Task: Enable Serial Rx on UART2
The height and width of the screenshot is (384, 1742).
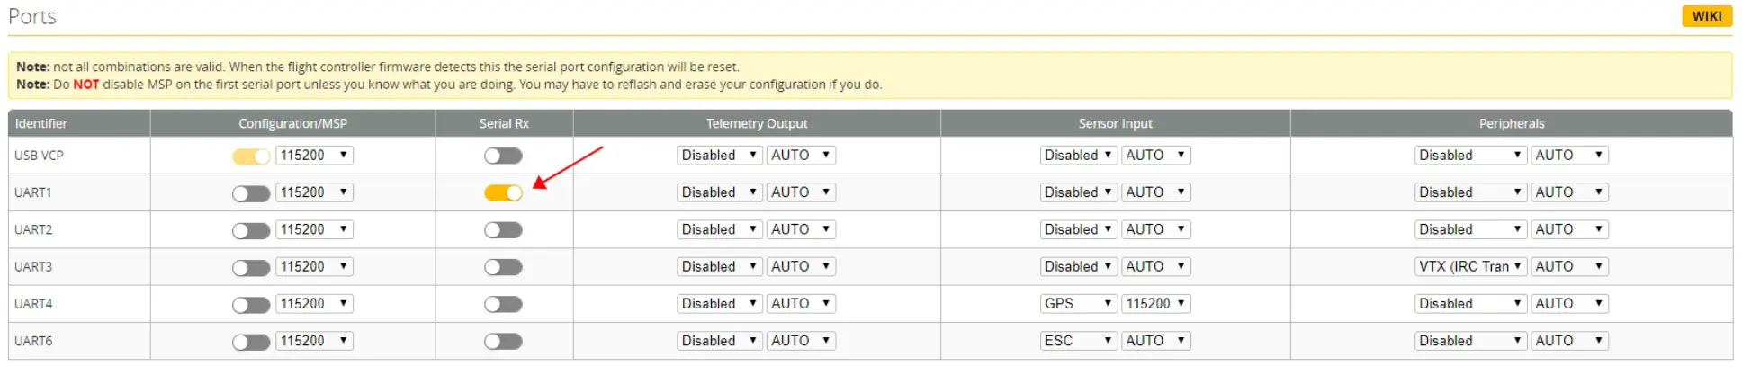Action: (503, 230)
